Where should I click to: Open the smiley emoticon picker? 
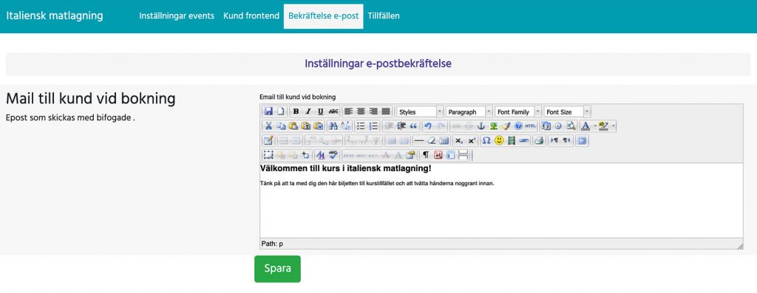499,141
